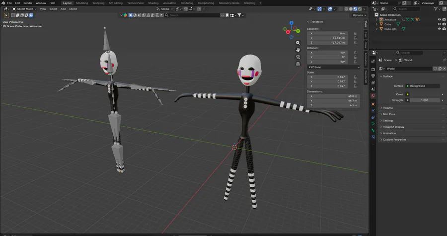The width and height of the screenshot is (447, 236).
Task: Switch to Material Preview viewport shading
Action: 355,9
